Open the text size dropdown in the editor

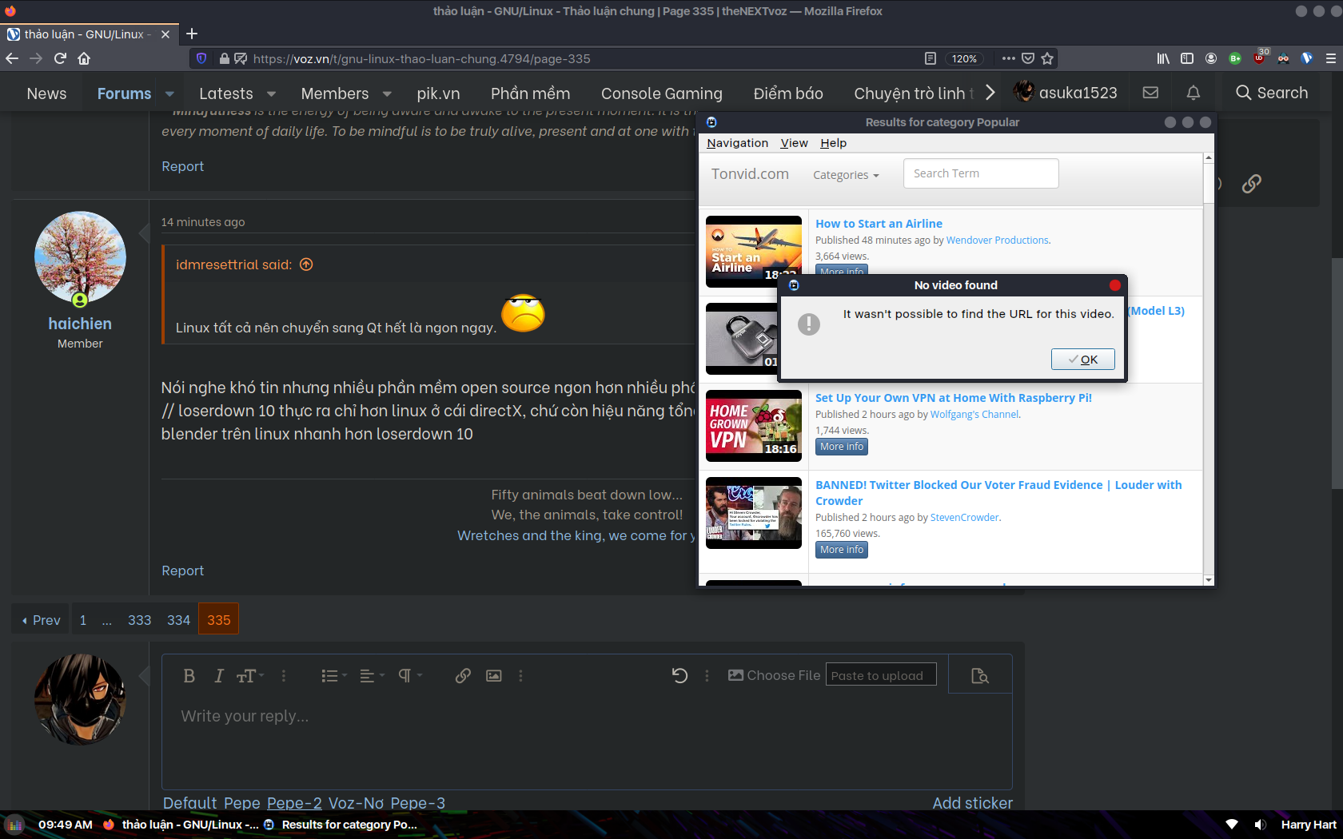(x=249, y=676)
